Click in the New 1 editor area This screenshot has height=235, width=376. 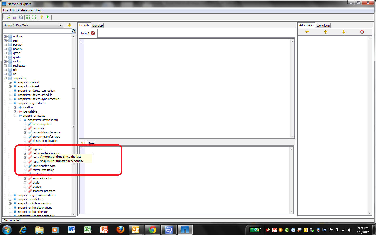point(187,88)
